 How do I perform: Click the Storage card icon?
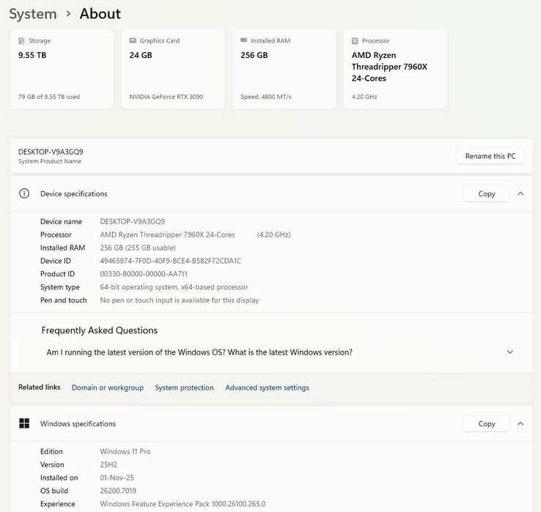point(21,41)
